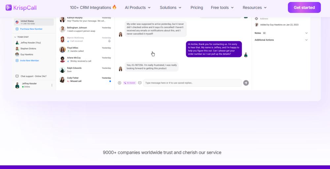
Task: Click the KrispCall logo
Action: click(21, 8)
